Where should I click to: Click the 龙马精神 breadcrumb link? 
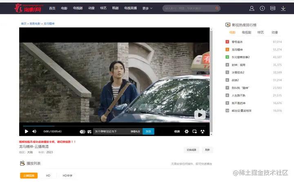click(x=49, y=24)
